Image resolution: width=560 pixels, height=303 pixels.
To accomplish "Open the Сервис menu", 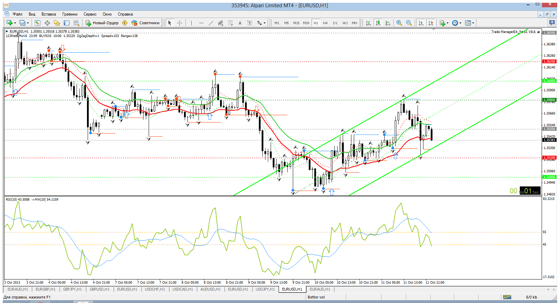I will click(90, 14).
